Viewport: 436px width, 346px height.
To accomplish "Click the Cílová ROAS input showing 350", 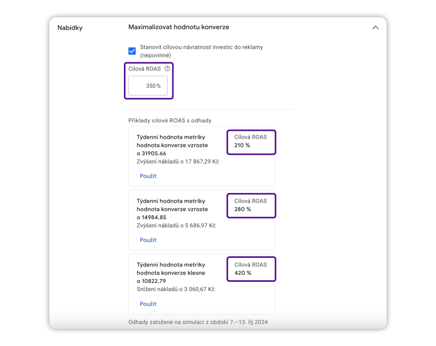I will click(x=148, y=86).
